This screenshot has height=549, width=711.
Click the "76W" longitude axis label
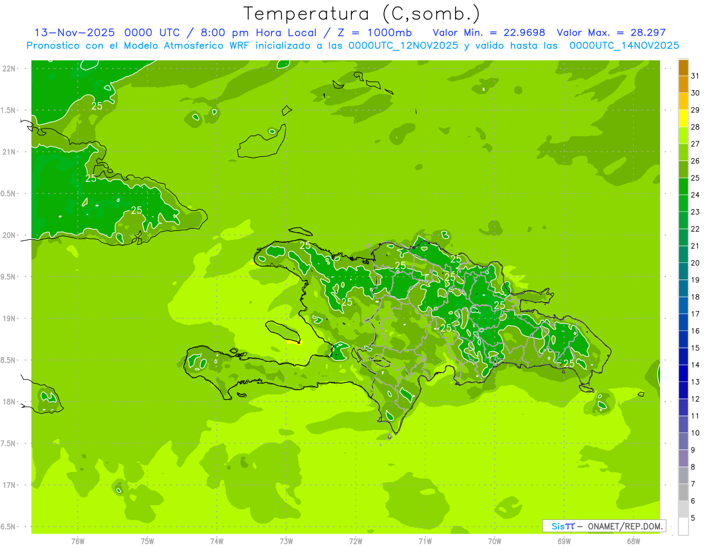tap(78, 541)
